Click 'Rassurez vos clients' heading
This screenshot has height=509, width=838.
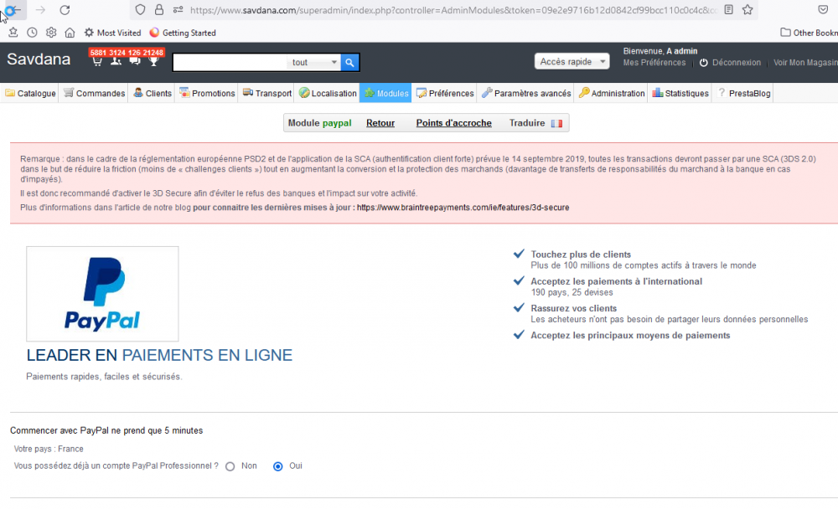pyautogui.click(x=573, y=309)
